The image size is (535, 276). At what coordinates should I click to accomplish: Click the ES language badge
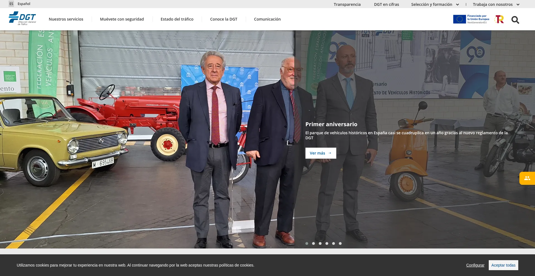(11, 4)
